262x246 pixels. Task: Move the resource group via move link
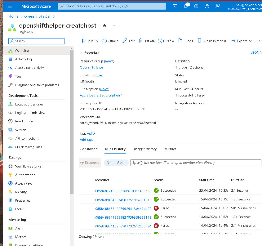[109, 61]
